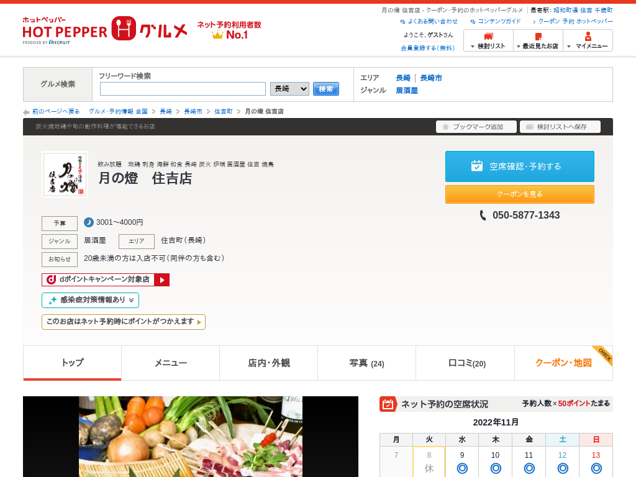
Task: Expand the 感染症対策情報あり section
Action: pyautogui.click(x=91, y=300)
